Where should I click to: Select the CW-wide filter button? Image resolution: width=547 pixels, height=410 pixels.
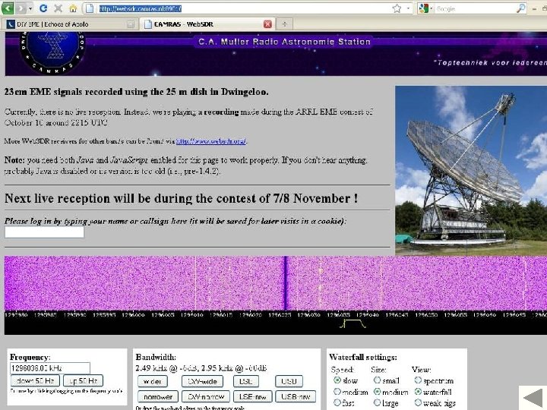tap(202, 381)
